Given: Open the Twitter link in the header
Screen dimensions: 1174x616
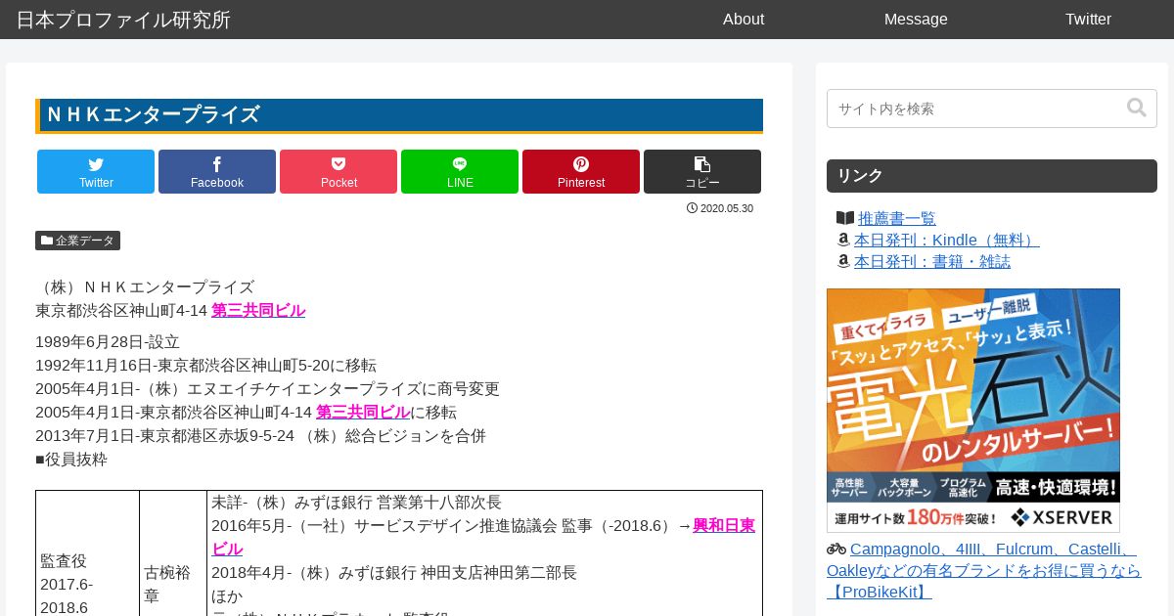Looking at the screenshot, I should (x=1088, y=20).
